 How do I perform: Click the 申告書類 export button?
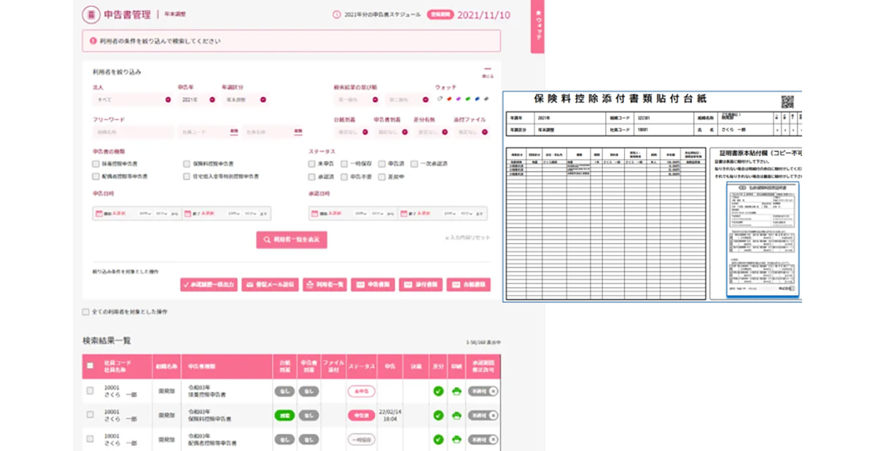(373, 285)
